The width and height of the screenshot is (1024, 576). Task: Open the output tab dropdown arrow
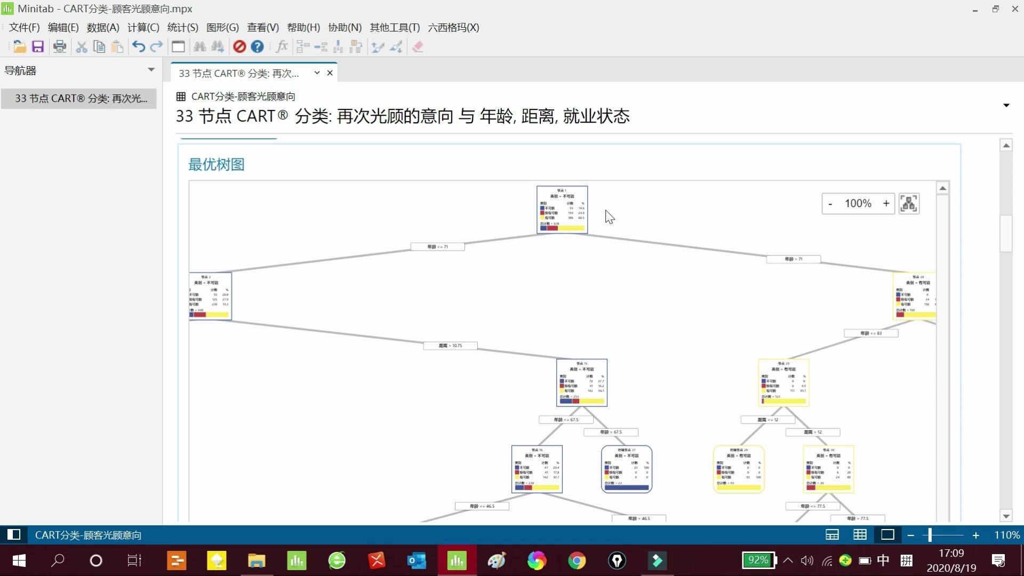[316, 73]
